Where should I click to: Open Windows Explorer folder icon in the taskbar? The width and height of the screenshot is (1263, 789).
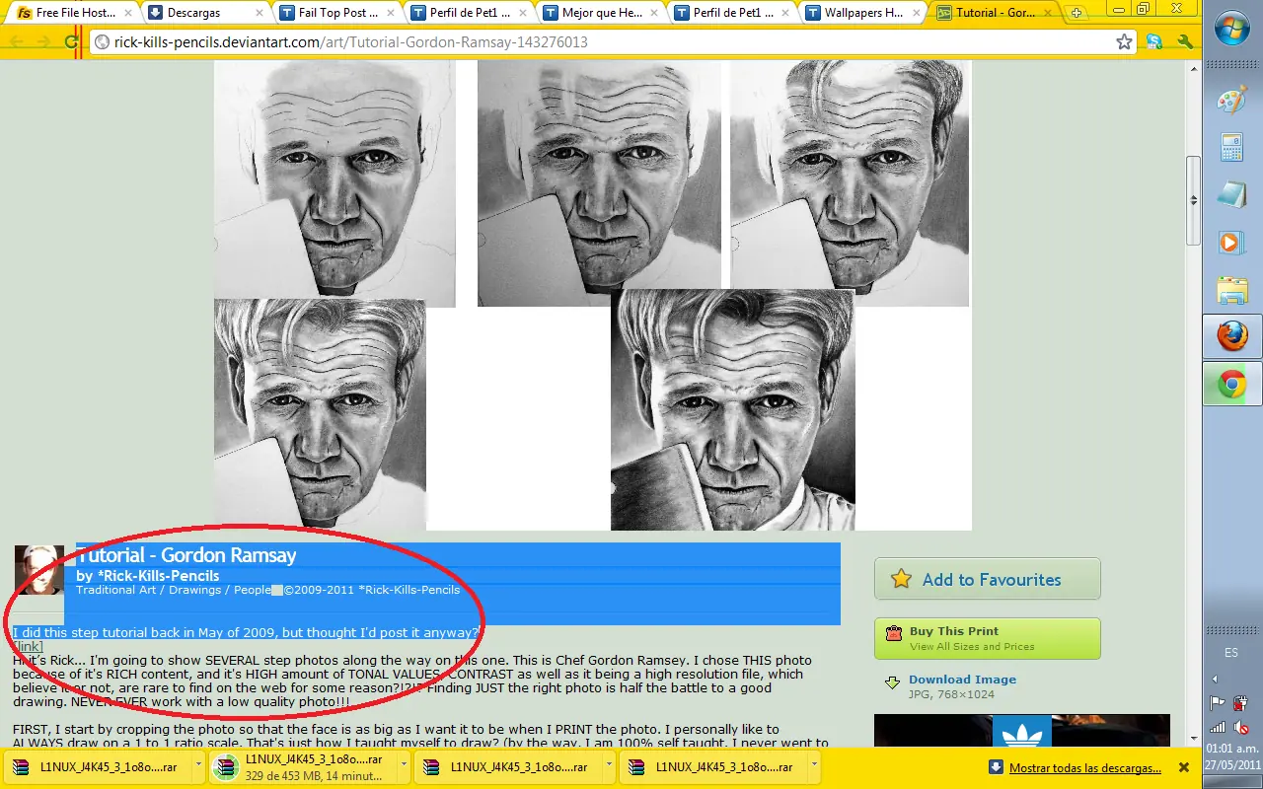tap(1232, 290)
